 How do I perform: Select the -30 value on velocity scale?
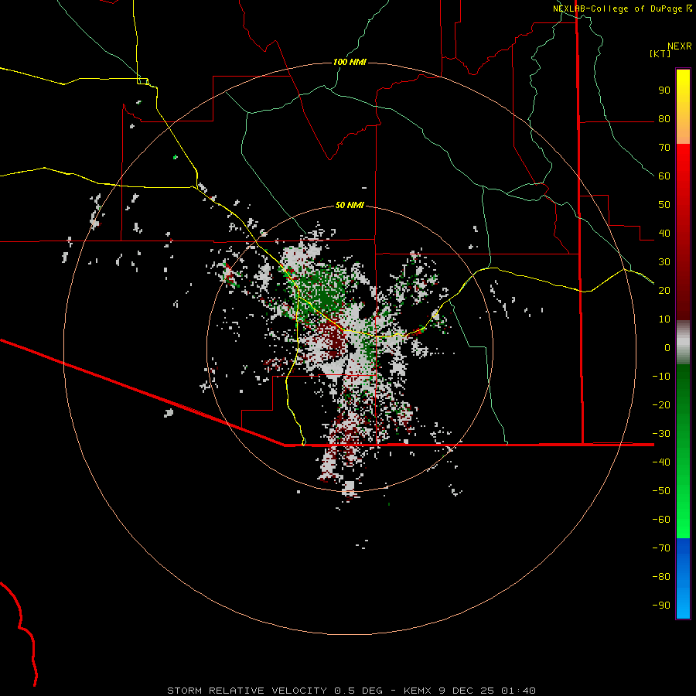(661, 434)
